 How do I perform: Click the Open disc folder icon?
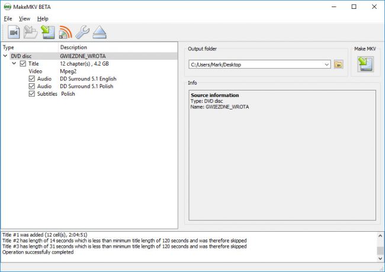coord(31,33)
